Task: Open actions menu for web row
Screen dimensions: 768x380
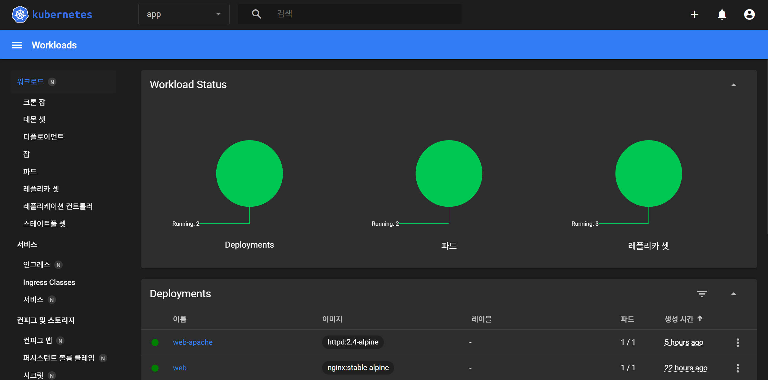Action: click(738, 368)
